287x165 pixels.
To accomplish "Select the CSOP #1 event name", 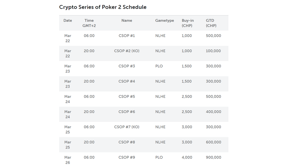I will pos(127,35).
